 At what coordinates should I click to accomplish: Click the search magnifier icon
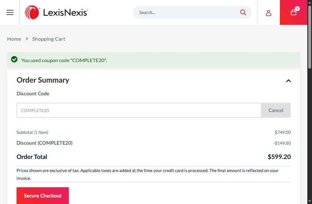click(x=243, y=13)
